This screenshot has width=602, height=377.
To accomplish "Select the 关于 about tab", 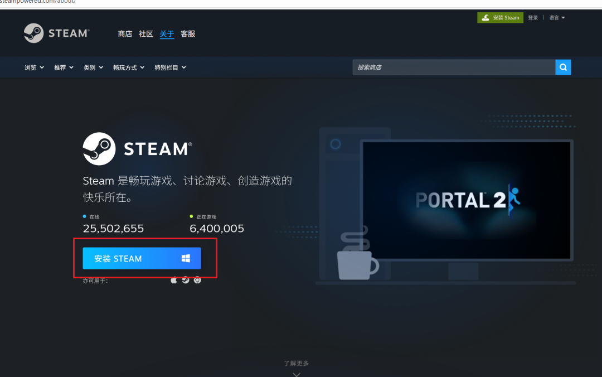I will pos(167,34).
